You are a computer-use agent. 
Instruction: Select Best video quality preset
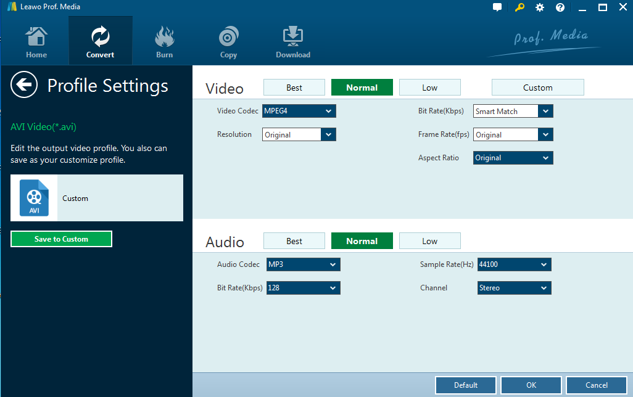[294, 88]
